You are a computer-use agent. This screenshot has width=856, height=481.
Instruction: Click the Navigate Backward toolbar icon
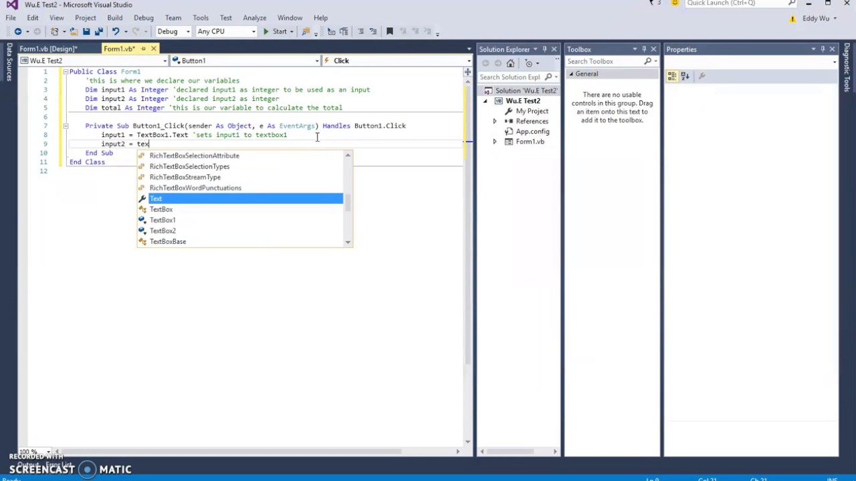[18, 31]
